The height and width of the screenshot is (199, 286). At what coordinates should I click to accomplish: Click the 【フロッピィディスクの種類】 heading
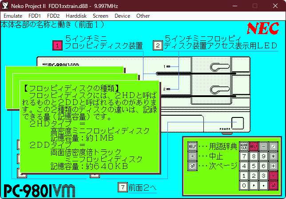(71, 88)
